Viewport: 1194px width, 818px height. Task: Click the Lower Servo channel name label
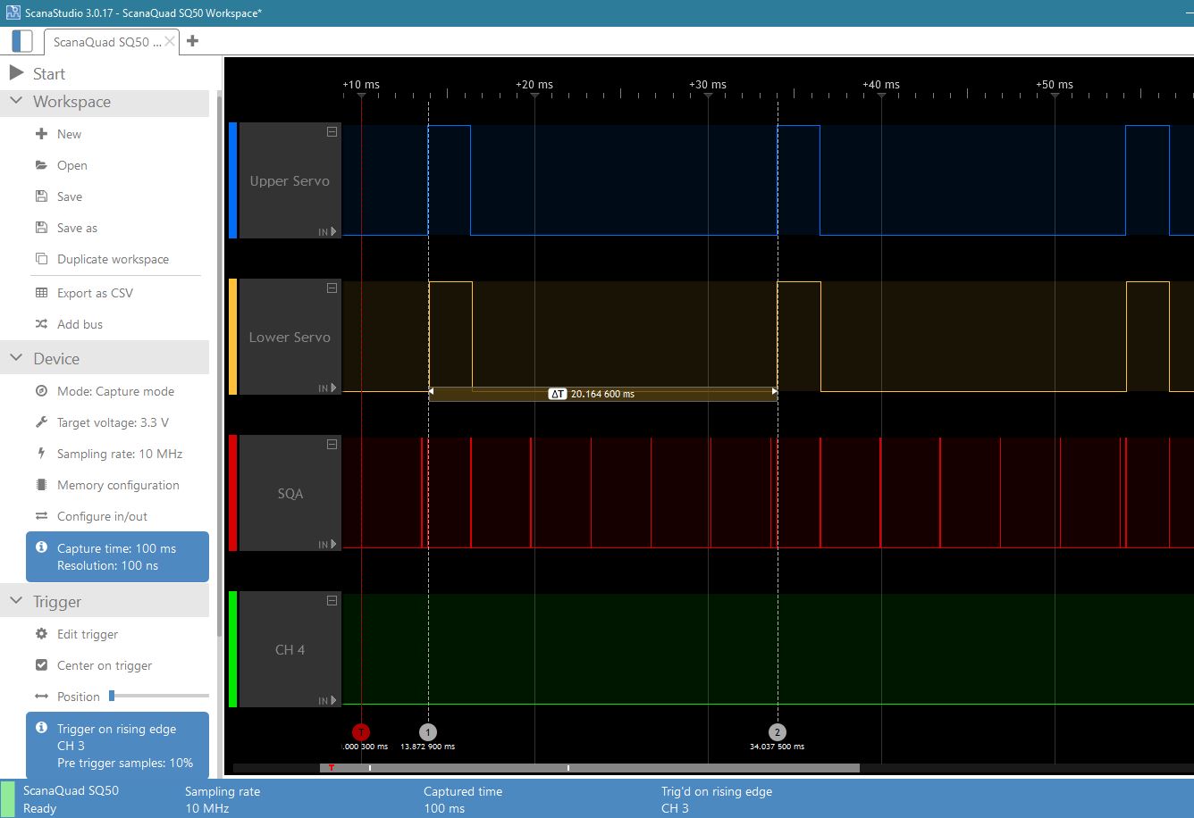click(x=290, y=337)
